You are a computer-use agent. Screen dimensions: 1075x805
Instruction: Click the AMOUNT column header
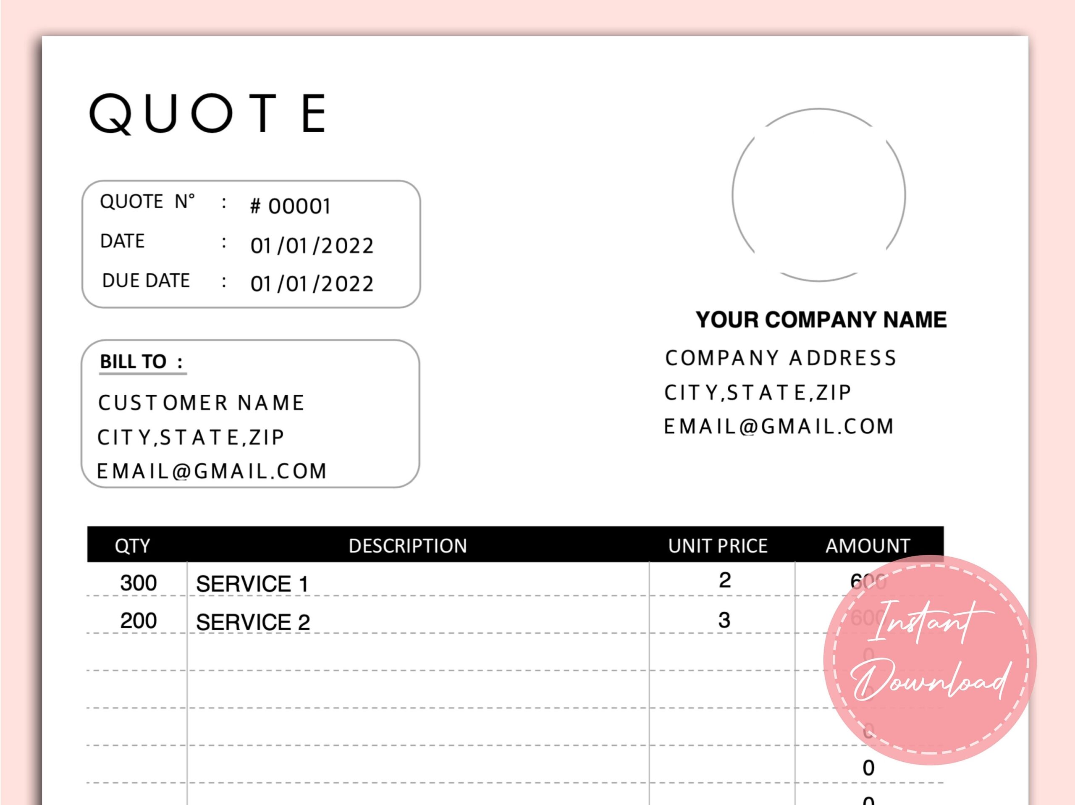point(868,545)
